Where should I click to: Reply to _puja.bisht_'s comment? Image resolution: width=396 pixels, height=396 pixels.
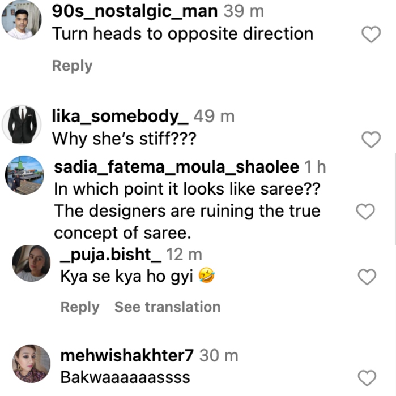79,307
